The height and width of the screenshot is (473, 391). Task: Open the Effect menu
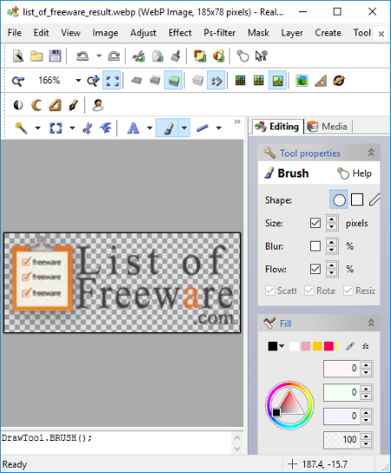click(180, 32)
